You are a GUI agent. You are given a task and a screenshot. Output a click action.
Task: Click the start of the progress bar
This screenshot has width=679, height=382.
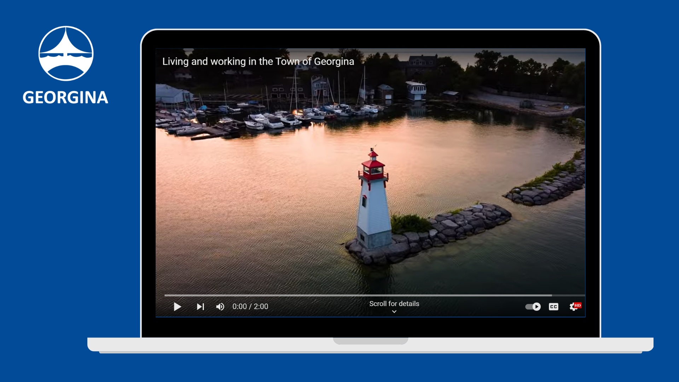coord(166,295)
